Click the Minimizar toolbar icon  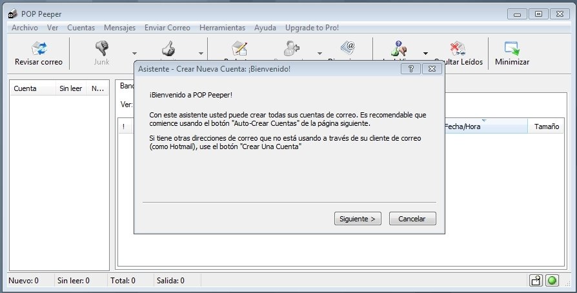pos(512,48)
